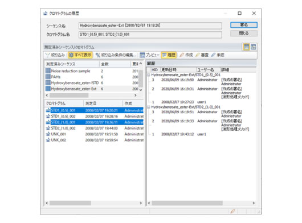Viewport: 302px width, 223px height.
Task: Sort history by ユーザー名 column header
Action: click(x=208, y=69)
